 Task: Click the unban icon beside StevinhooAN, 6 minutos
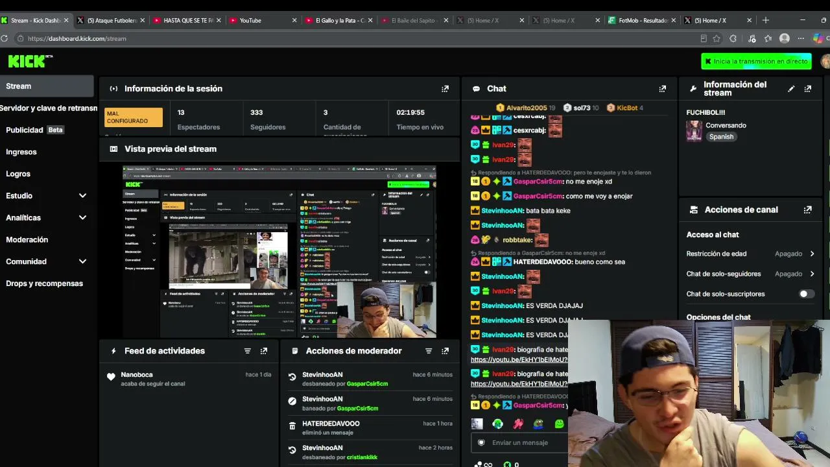pos(292,377)
